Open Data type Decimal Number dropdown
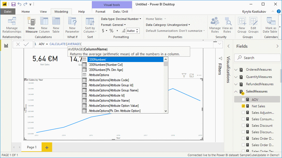282x158 pixels. (x=121, y=19)
